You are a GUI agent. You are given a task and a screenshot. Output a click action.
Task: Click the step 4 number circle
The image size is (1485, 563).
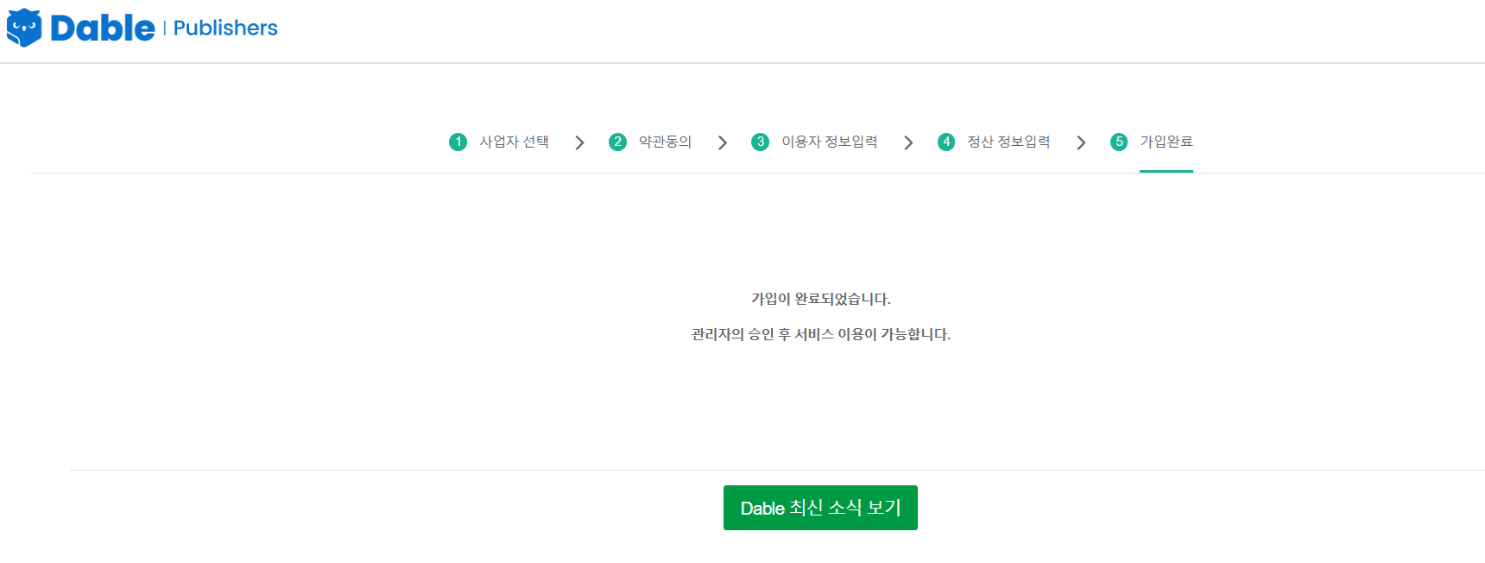coord(946,142)
